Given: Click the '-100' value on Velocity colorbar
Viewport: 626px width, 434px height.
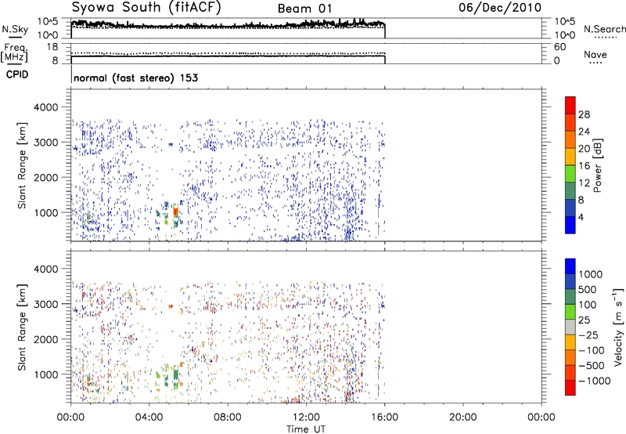Looking at the screenshot, I should 592,350.
